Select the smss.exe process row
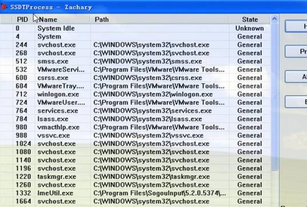The height and width of the screenshot is (207, 307). coord(135,61)
